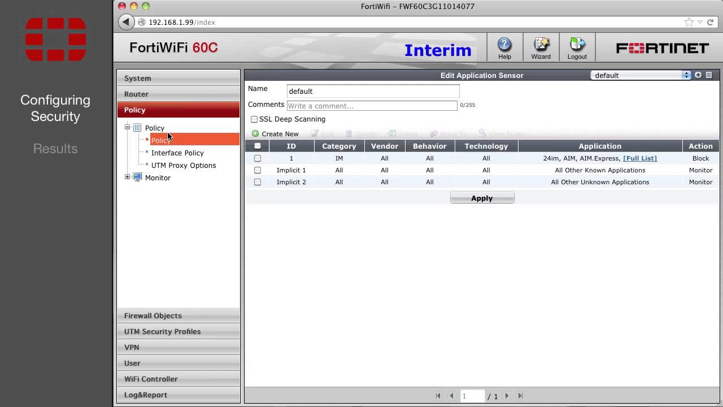The image size is (723, 407).
Task: Sort by the Category column header
Action: [x=339, y=146]
